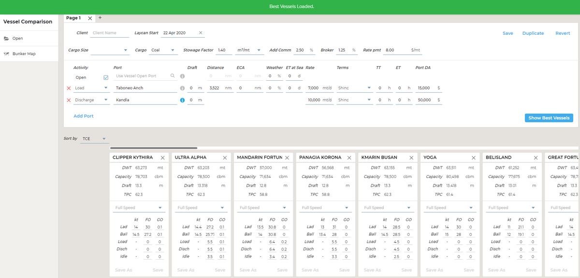Click the horizontal scrollbar above vessel cards

coord(153,148)
